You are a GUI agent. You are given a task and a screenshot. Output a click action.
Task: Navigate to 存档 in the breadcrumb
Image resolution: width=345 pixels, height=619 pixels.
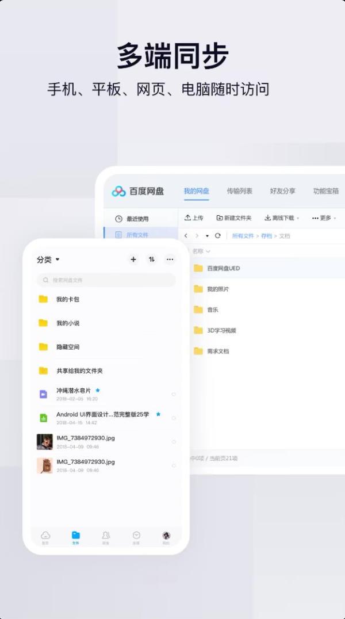tap(266, 236)
